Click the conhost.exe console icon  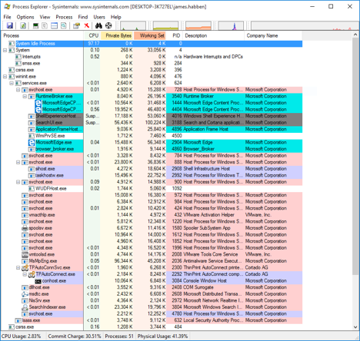click(38, 281)
